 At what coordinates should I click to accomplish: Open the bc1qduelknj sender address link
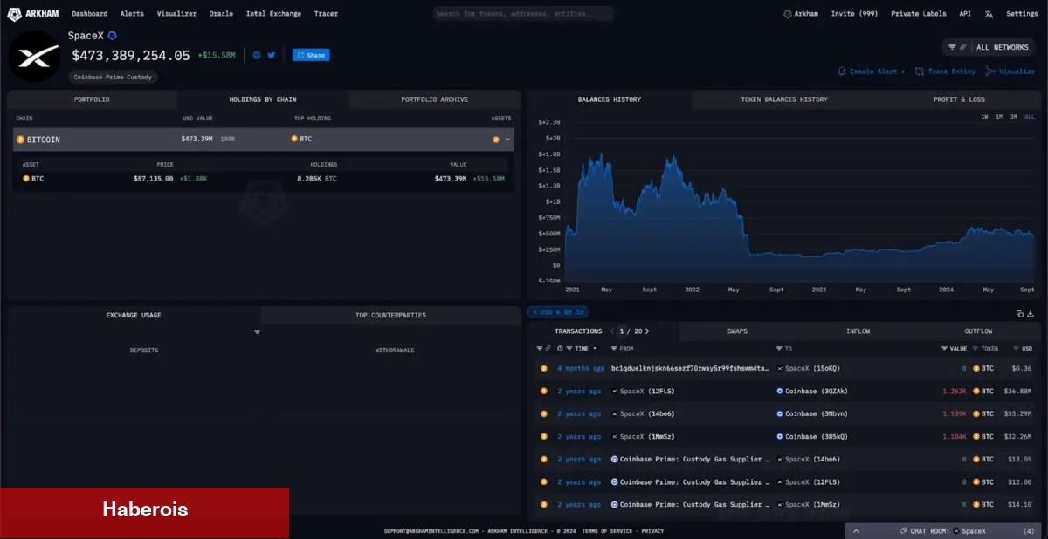click(x=690, y=368)
